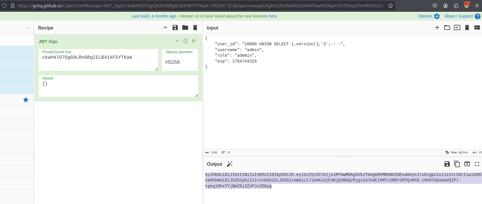482x204 pixels.
Task: Collapse the Recipe panel chevron
Action: [165, 27]
